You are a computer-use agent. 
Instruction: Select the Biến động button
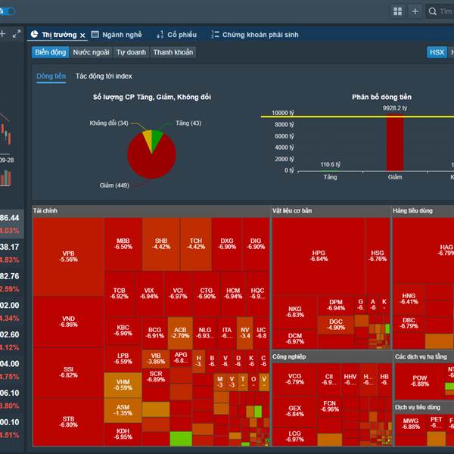(51, 52)
